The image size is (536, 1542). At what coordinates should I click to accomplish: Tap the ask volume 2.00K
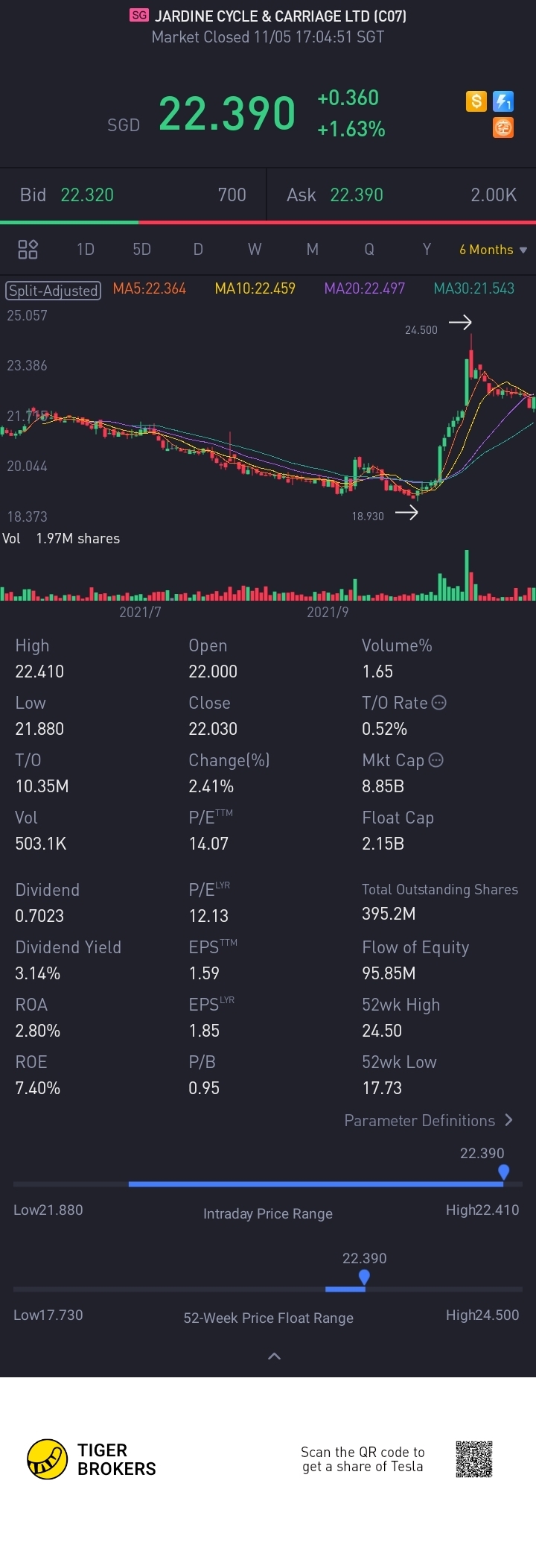tap(494, 195)
